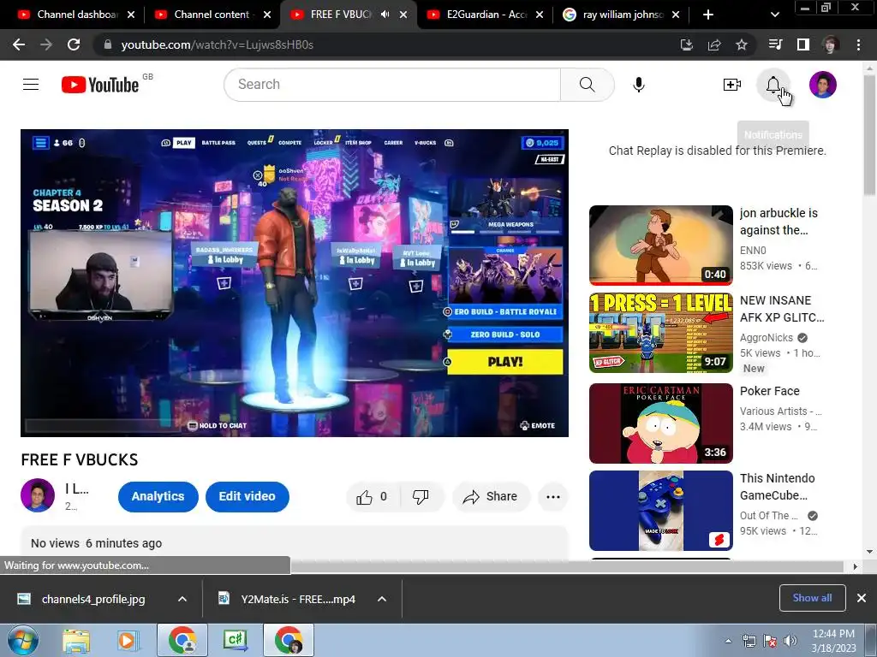
Task: Open the C# application on taskbar
Action: (236, 640)
